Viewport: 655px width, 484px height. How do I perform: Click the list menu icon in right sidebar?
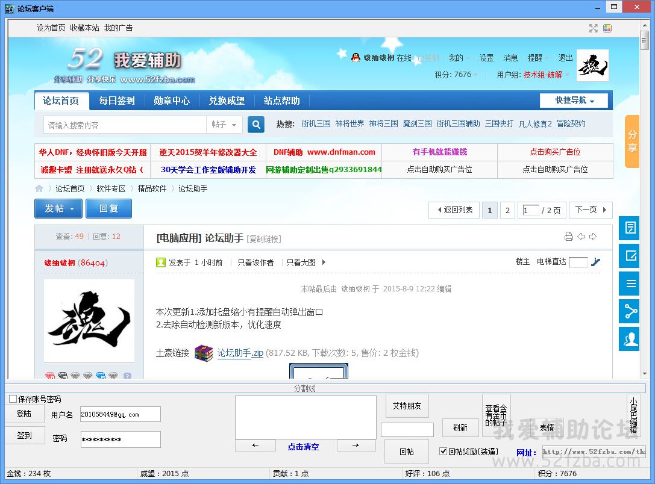tap(630, 284)
